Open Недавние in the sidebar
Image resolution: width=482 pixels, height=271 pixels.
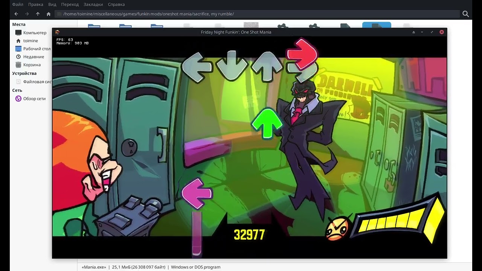point(31,57)
